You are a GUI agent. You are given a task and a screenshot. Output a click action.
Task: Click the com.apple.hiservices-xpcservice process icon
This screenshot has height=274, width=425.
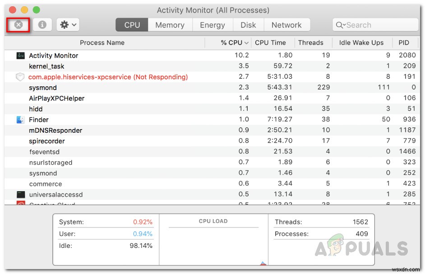coord(20,77)
